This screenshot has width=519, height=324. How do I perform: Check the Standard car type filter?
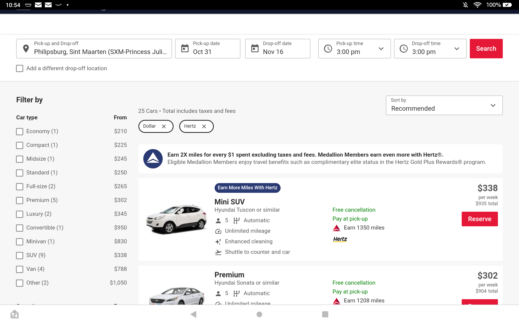click(20, 173)
